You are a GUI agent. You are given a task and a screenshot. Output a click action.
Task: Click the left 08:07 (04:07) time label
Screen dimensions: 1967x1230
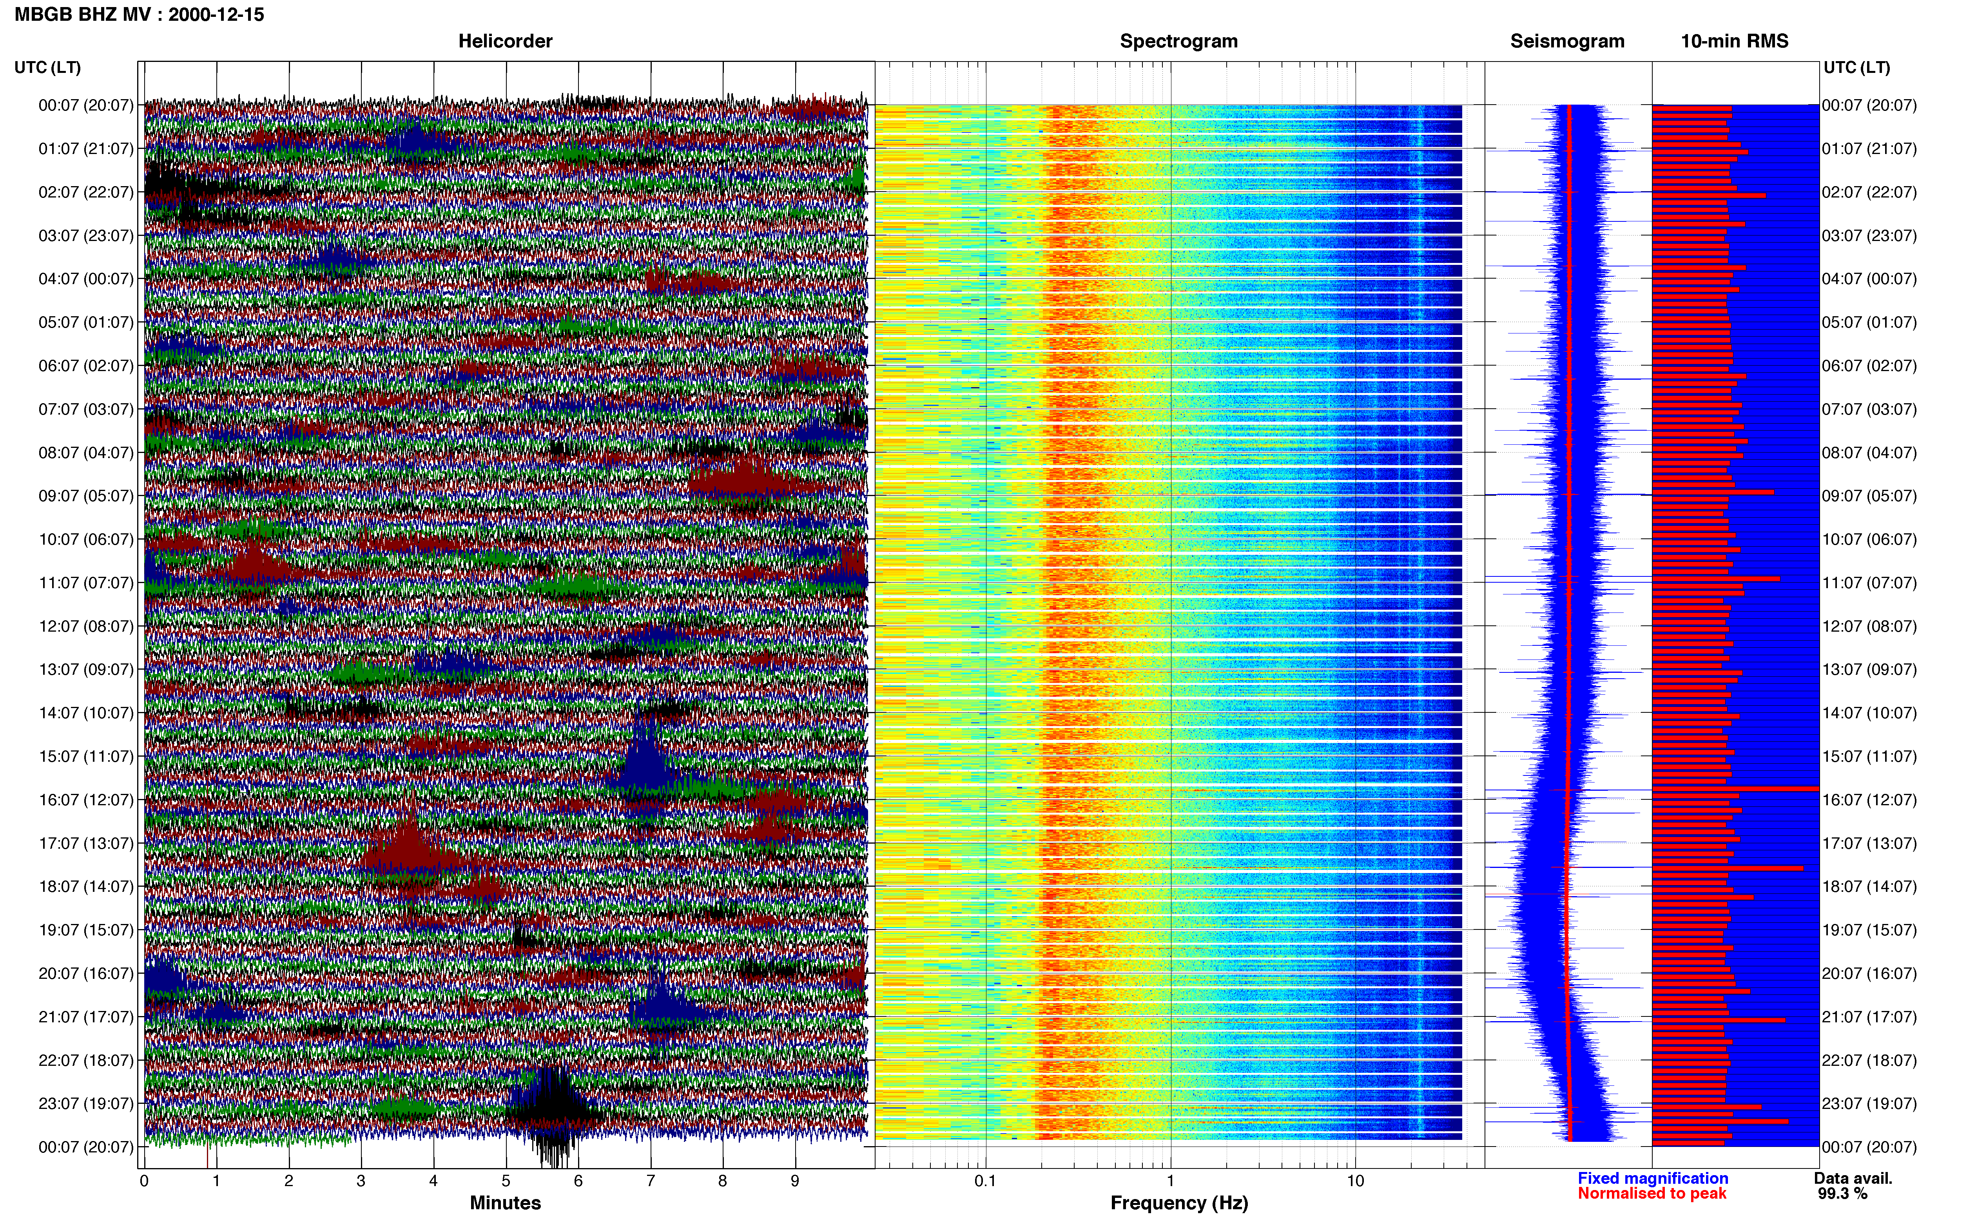(86, 452)
